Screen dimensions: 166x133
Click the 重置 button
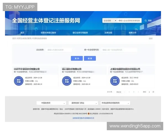coord(90,58)
